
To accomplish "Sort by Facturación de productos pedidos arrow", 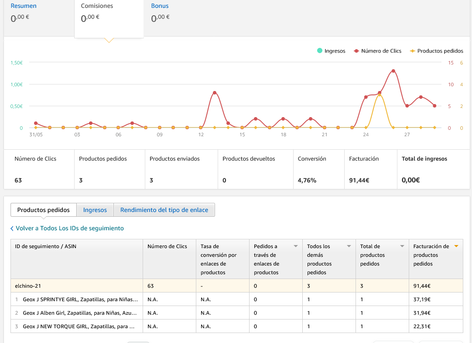I will point(456,246).
